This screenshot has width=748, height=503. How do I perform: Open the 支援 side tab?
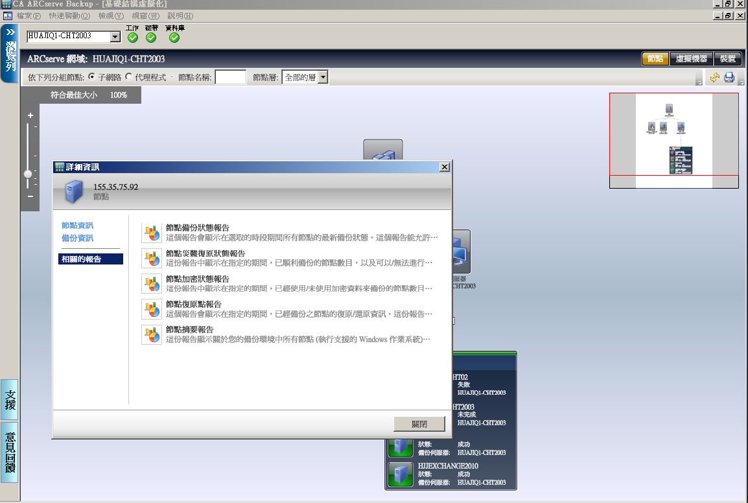point(10,400)
